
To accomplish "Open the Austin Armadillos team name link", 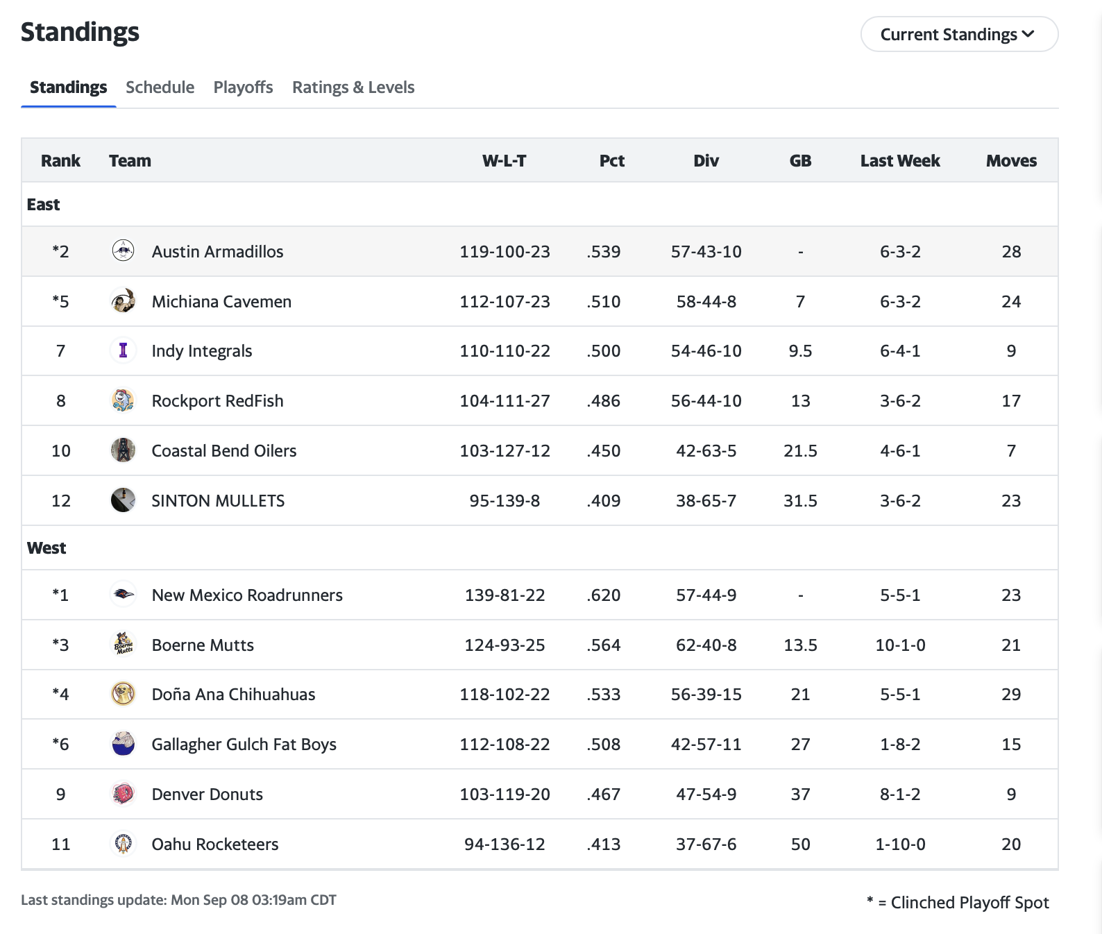I will pyautogui.click(x=217, y=252).
